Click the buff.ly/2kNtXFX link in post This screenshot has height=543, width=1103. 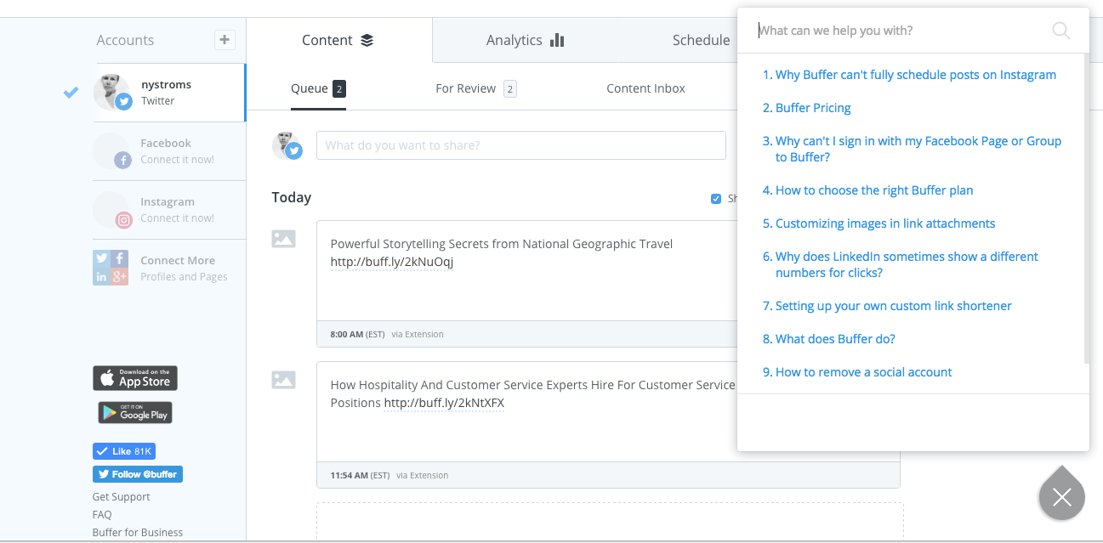click(444, 403)
